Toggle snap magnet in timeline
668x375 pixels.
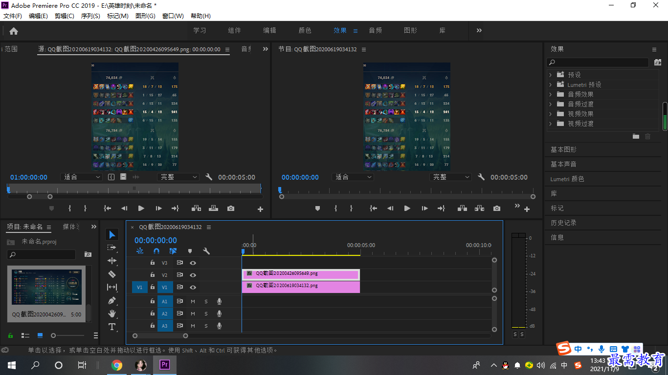coord(156,251)
